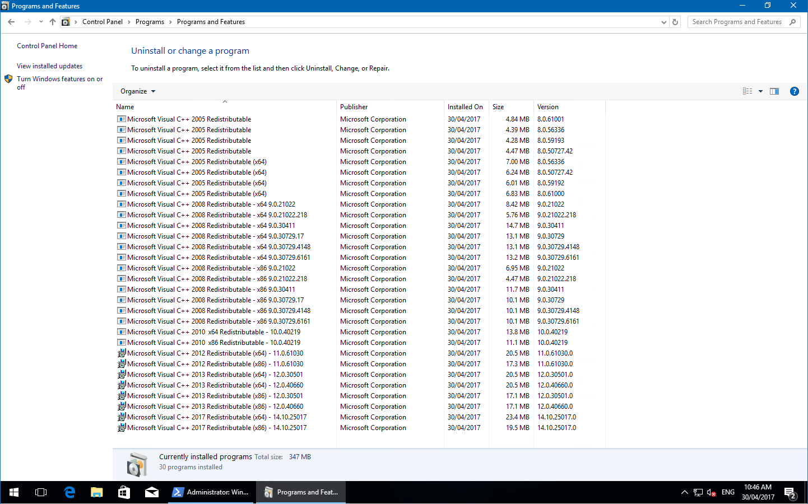808x504 pixels.
Task: Click the change view icon
Action: coord(747,91)
